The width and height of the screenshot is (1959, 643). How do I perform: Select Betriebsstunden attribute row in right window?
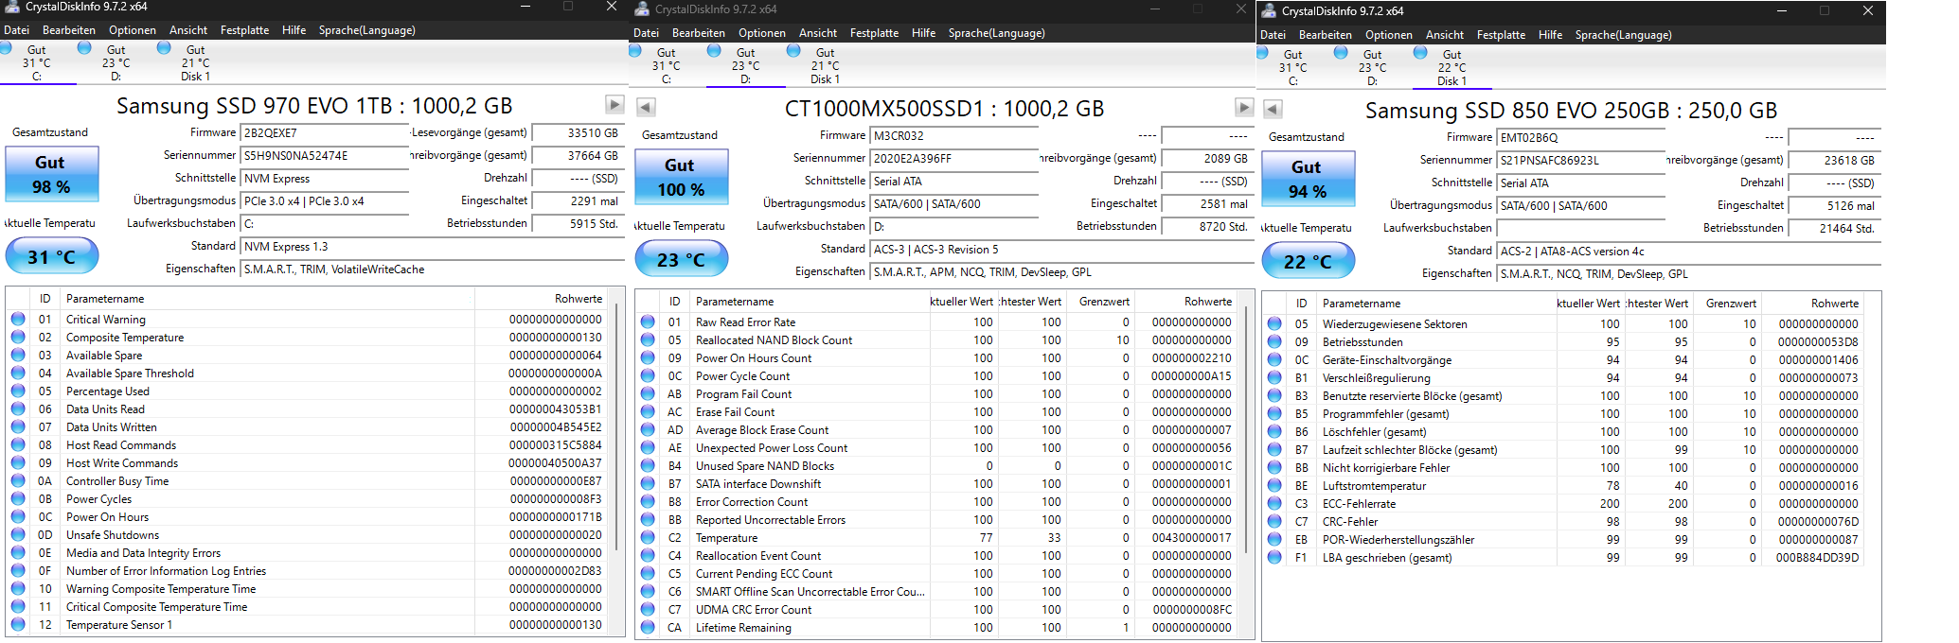click(1563, 341)
